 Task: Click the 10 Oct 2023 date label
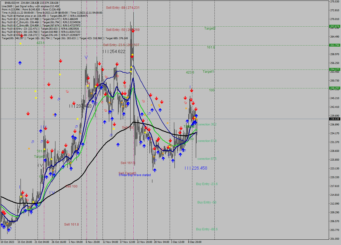8,242
